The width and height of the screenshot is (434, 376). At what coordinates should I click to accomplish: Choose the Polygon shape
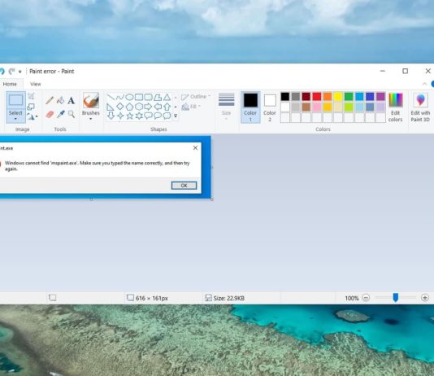coord(158,97)
